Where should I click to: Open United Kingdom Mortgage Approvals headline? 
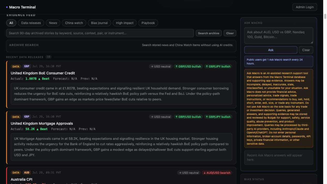tap(42, 124)
